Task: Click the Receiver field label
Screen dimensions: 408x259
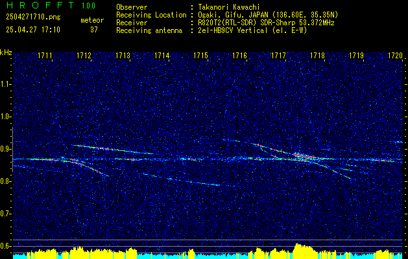Action: click(132, 23)
